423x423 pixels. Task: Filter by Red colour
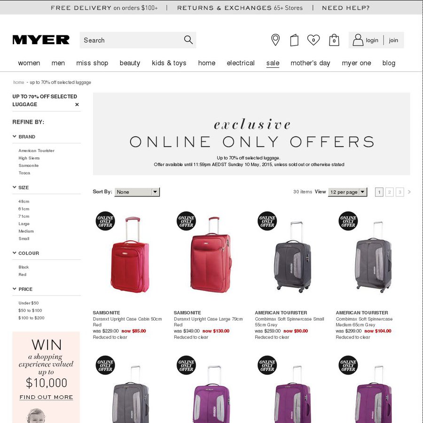coord(23,274)
